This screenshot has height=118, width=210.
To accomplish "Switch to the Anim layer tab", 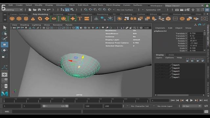I will (171, 55).
